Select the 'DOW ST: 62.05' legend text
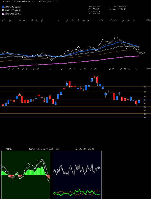 pyautogui.click(x=12, y=7)
